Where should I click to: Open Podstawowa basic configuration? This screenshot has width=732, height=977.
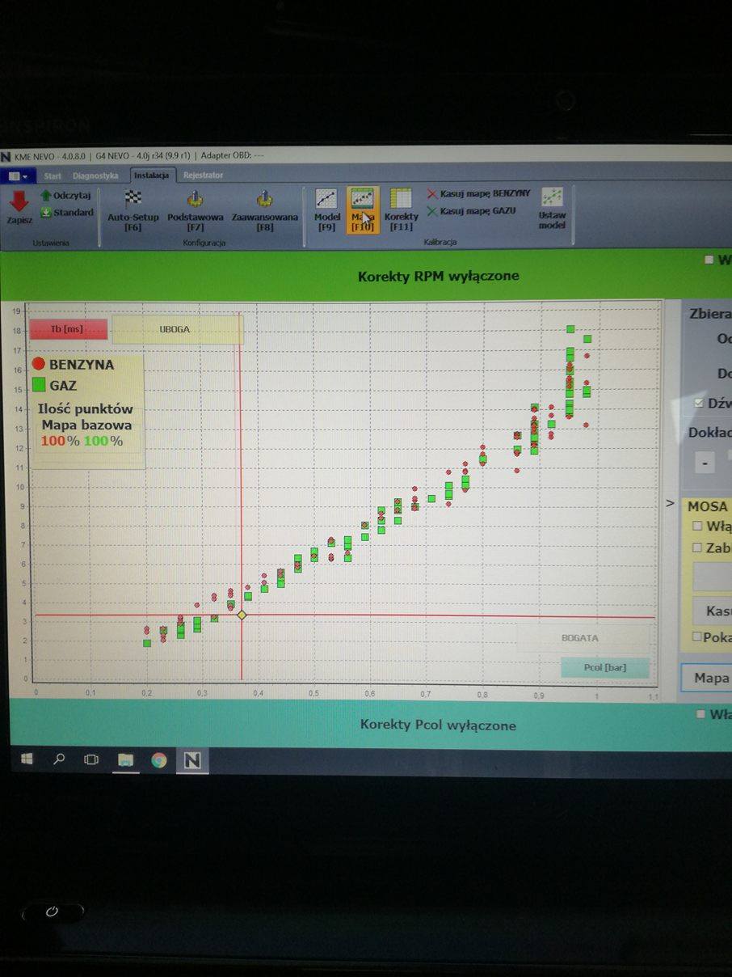pos(196,199)
